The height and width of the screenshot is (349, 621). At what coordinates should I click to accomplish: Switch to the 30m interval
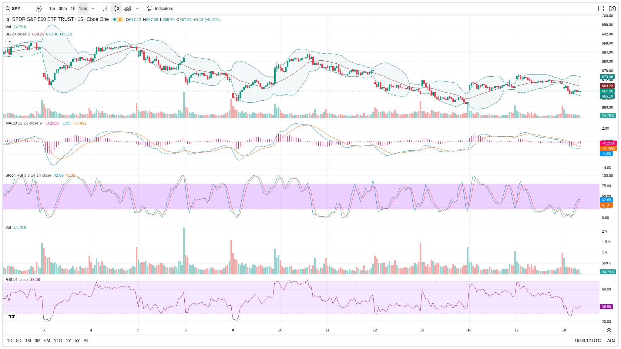click(63, 8)
